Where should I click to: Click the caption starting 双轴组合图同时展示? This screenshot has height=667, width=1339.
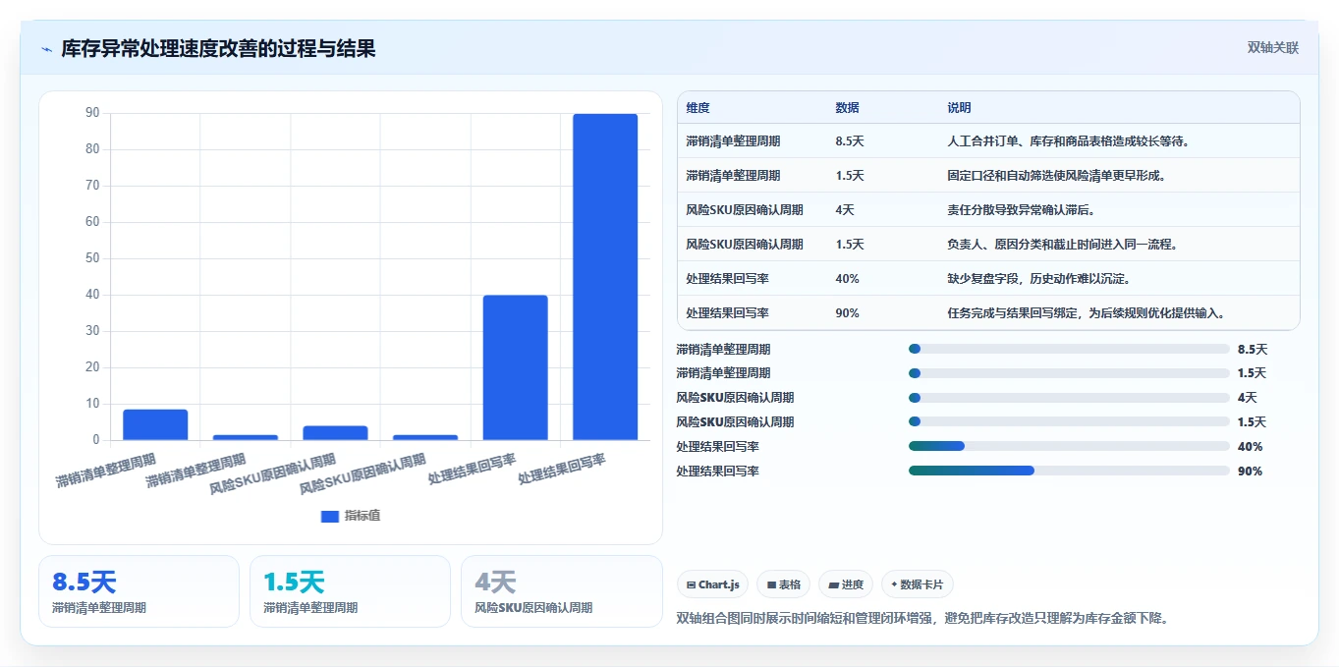pos(922,618)
